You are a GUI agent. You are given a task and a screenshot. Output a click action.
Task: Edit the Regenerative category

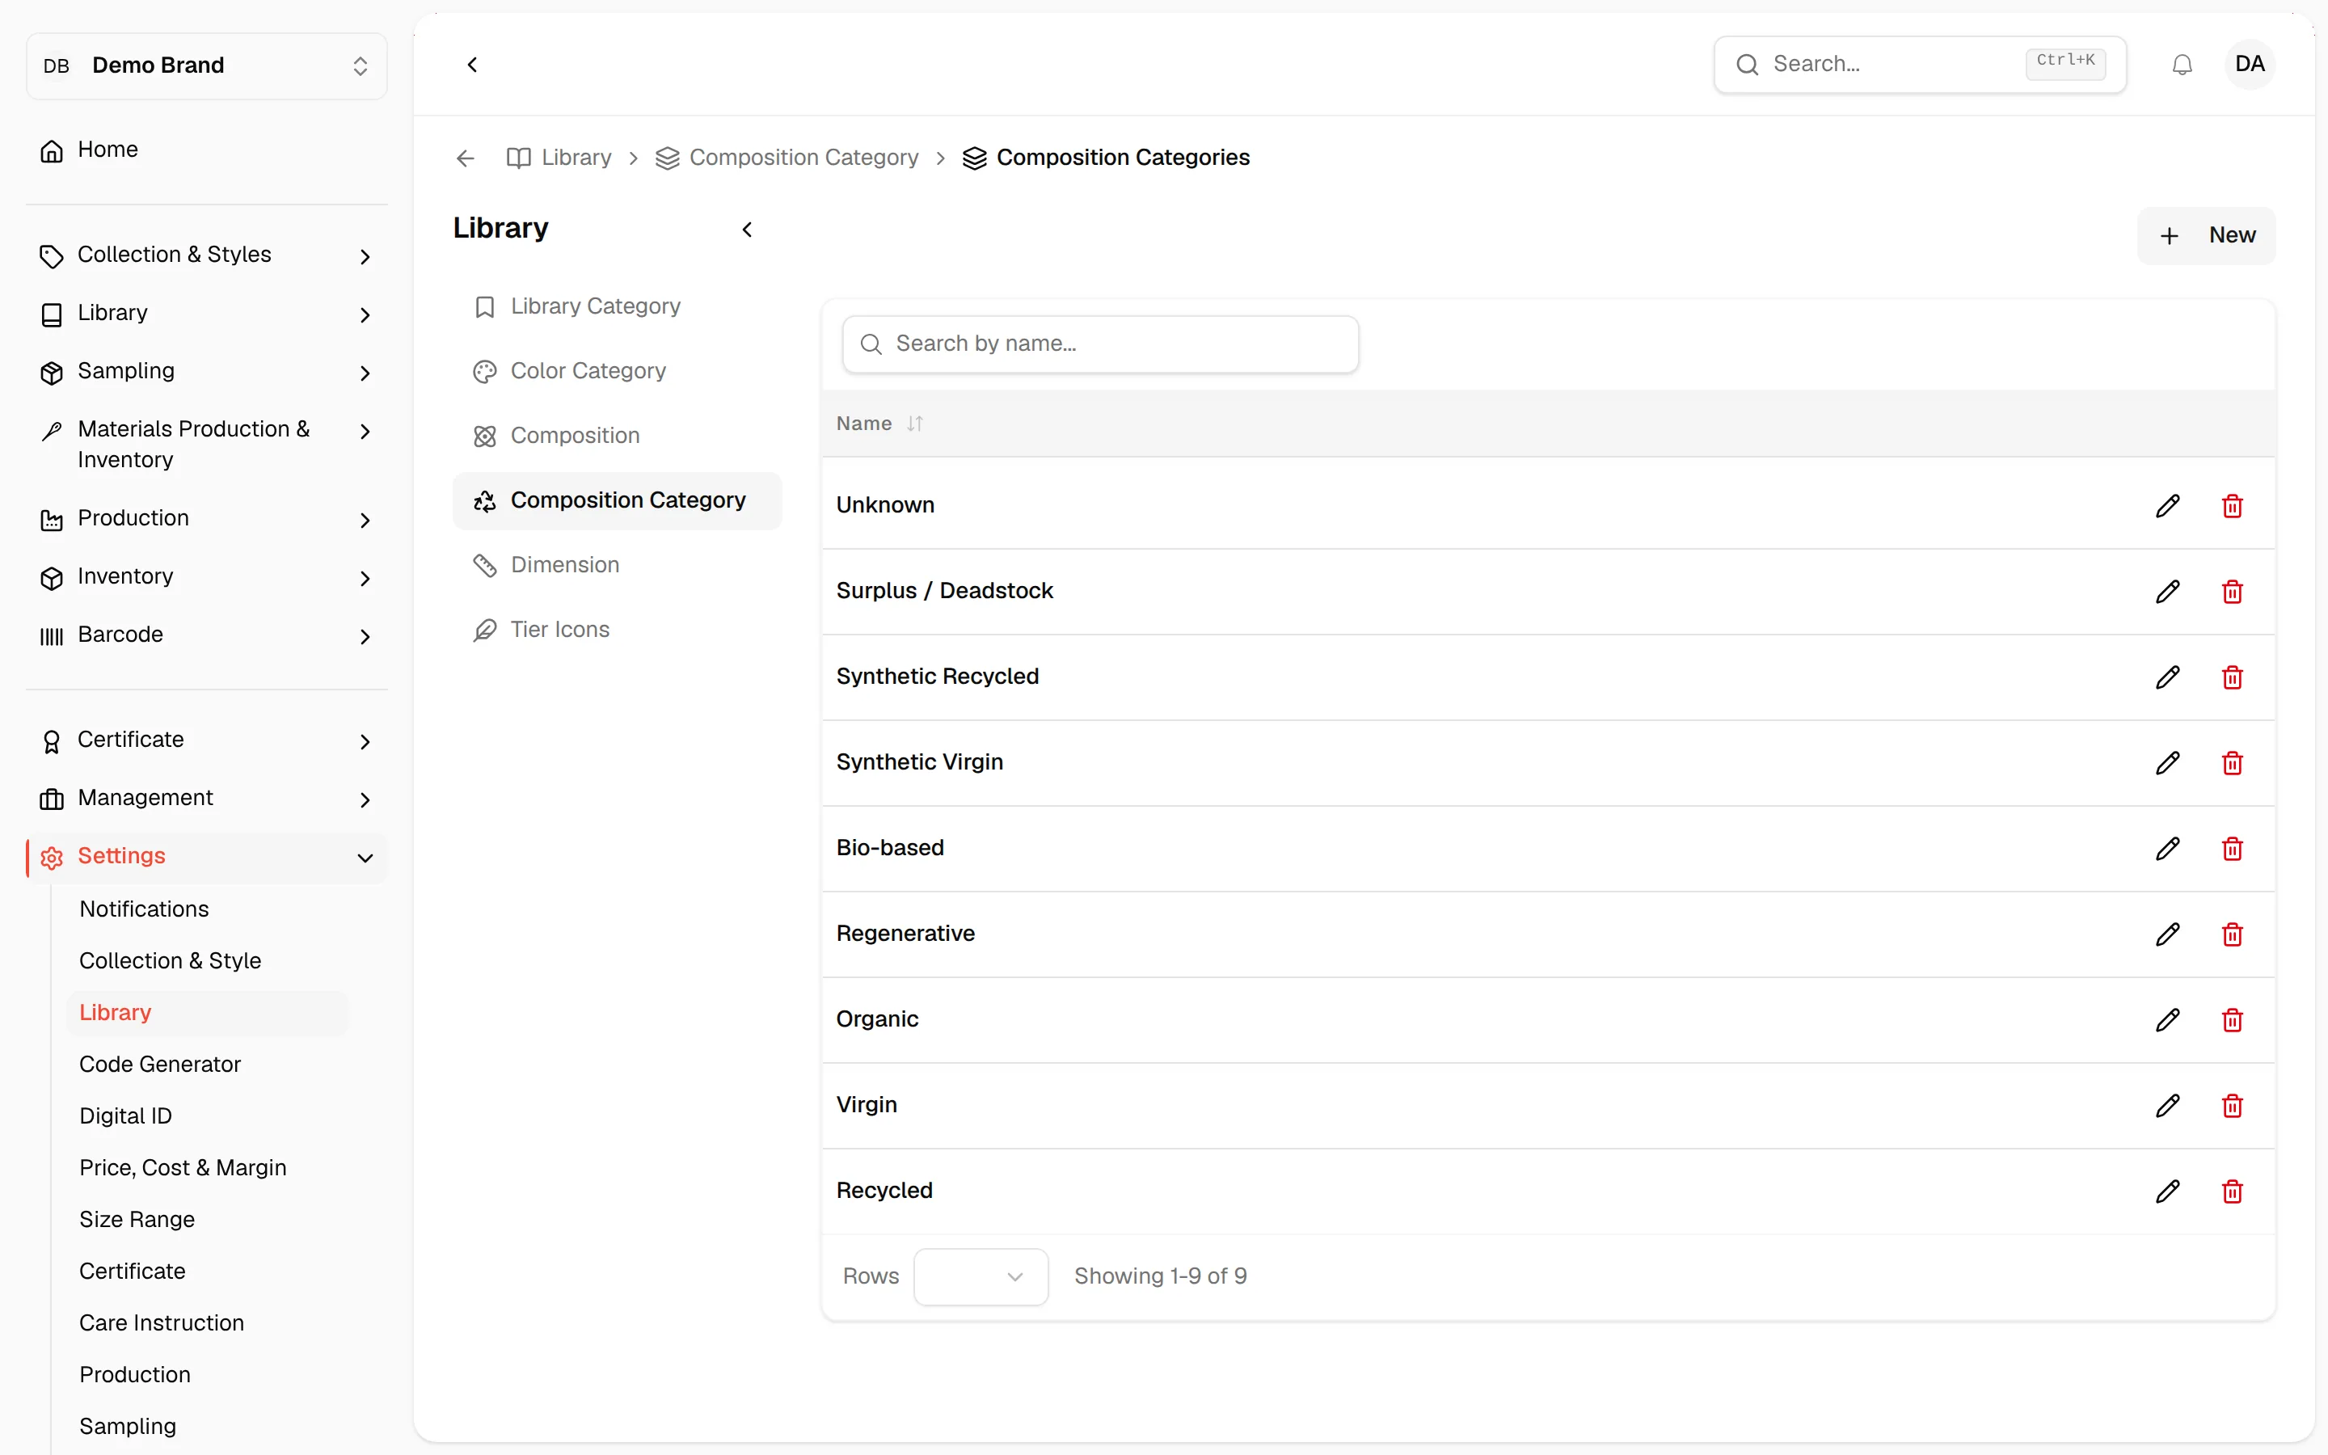click(2166, 934)
